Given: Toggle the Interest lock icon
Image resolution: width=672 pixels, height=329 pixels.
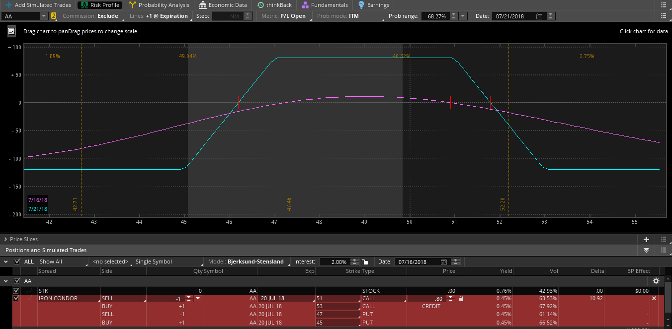Looking at the screenshot, I should pyautogui.click(x=365, y=262).
